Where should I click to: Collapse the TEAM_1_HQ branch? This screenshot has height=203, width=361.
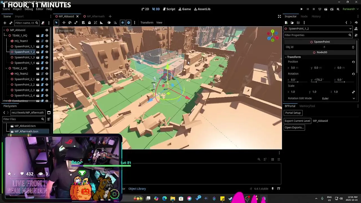(6, 36)
